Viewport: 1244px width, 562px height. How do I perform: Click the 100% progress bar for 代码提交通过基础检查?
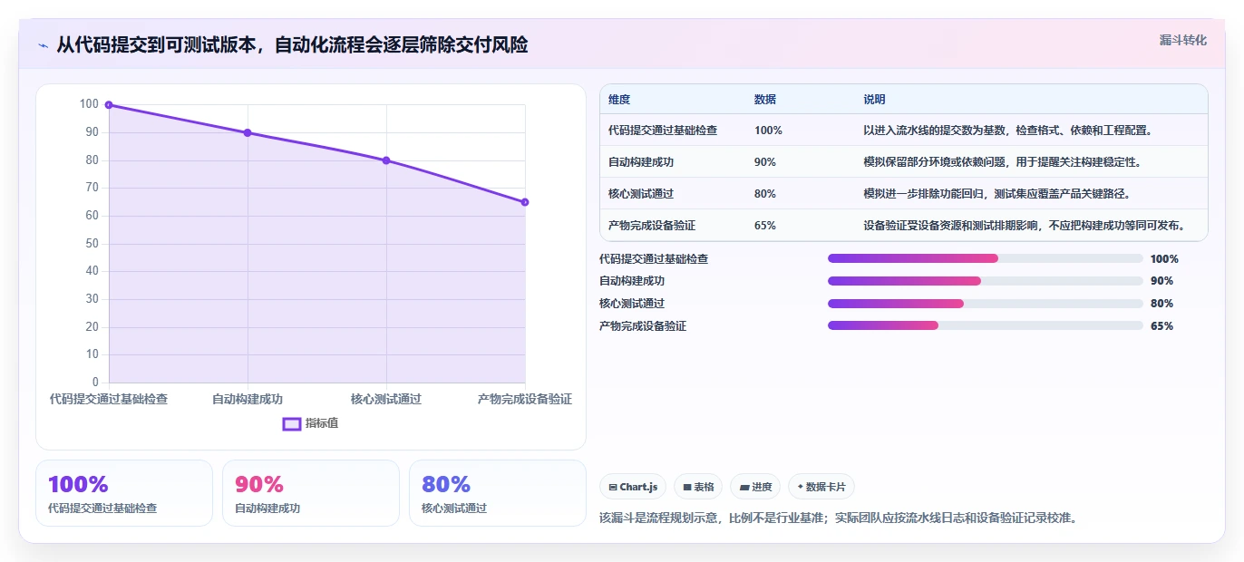pos(986,258)
